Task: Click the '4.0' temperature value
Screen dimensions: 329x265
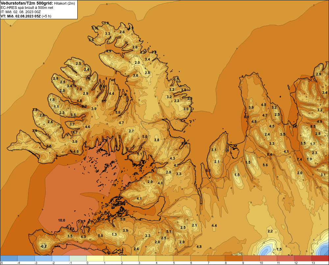Action: coord(160,183)
